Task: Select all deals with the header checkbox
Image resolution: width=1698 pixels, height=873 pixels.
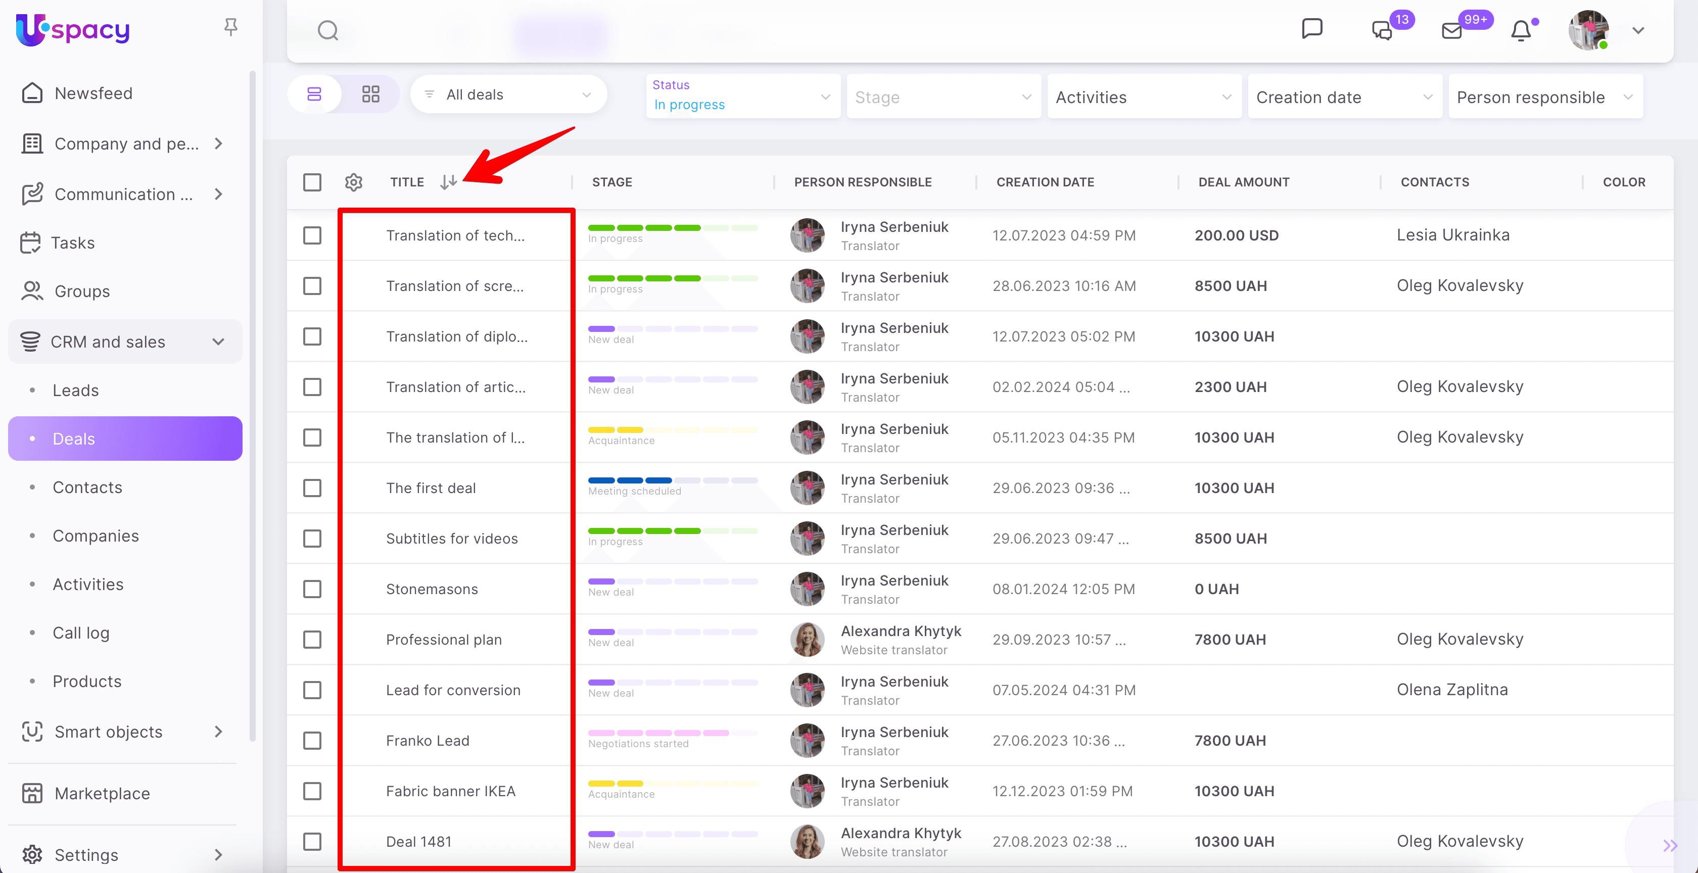Action: 312,182
